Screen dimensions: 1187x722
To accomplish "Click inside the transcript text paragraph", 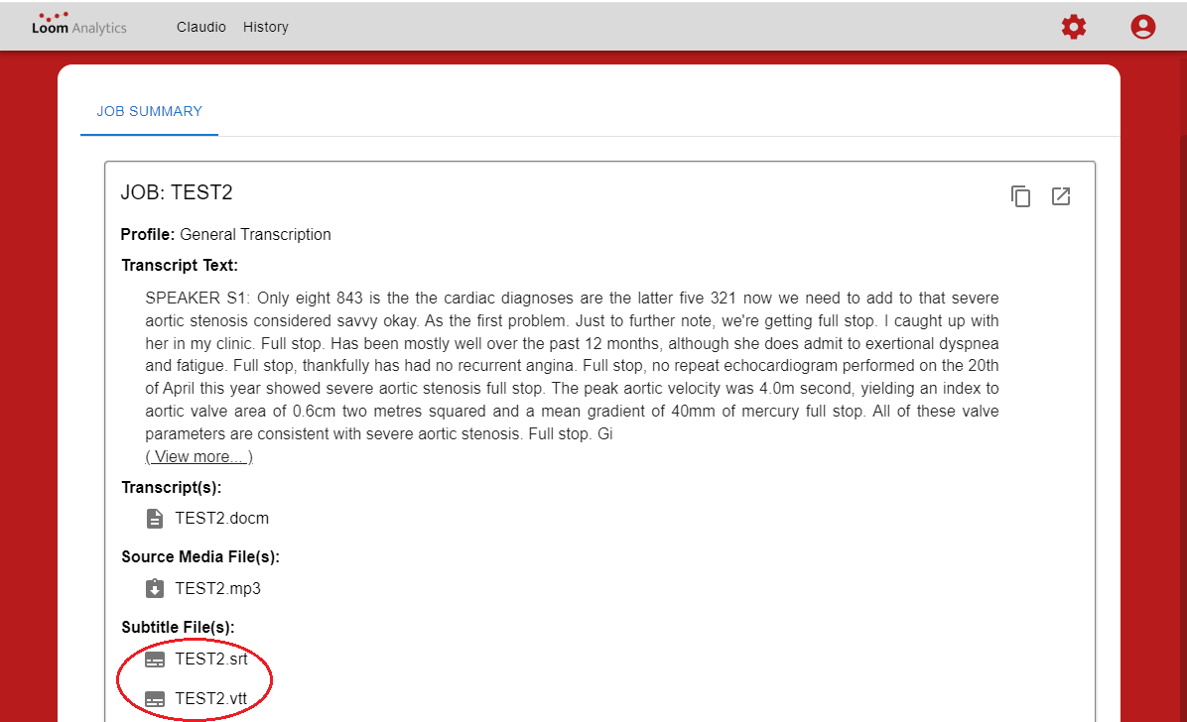I will click(x=572, y=366).
